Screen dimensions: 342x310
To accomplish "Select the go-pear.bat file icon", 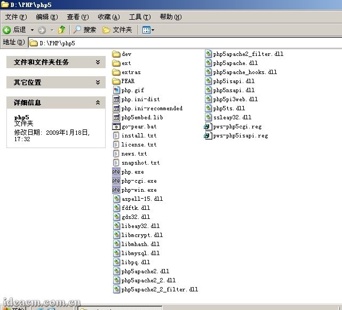I will (x=116, y=126).
